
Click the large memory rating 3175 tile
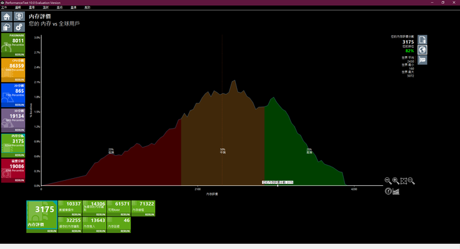[x=42, y=216]
